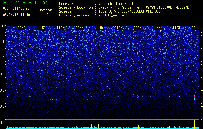Click the bright meteor echo near 1150
Viewport: 203px width, 129px height.
point(194,97)
